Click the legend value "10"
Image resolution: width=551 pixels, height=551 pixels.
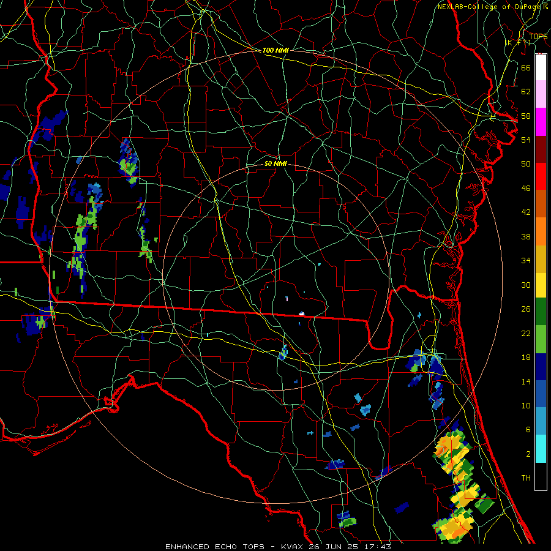(x=526, y=405)
